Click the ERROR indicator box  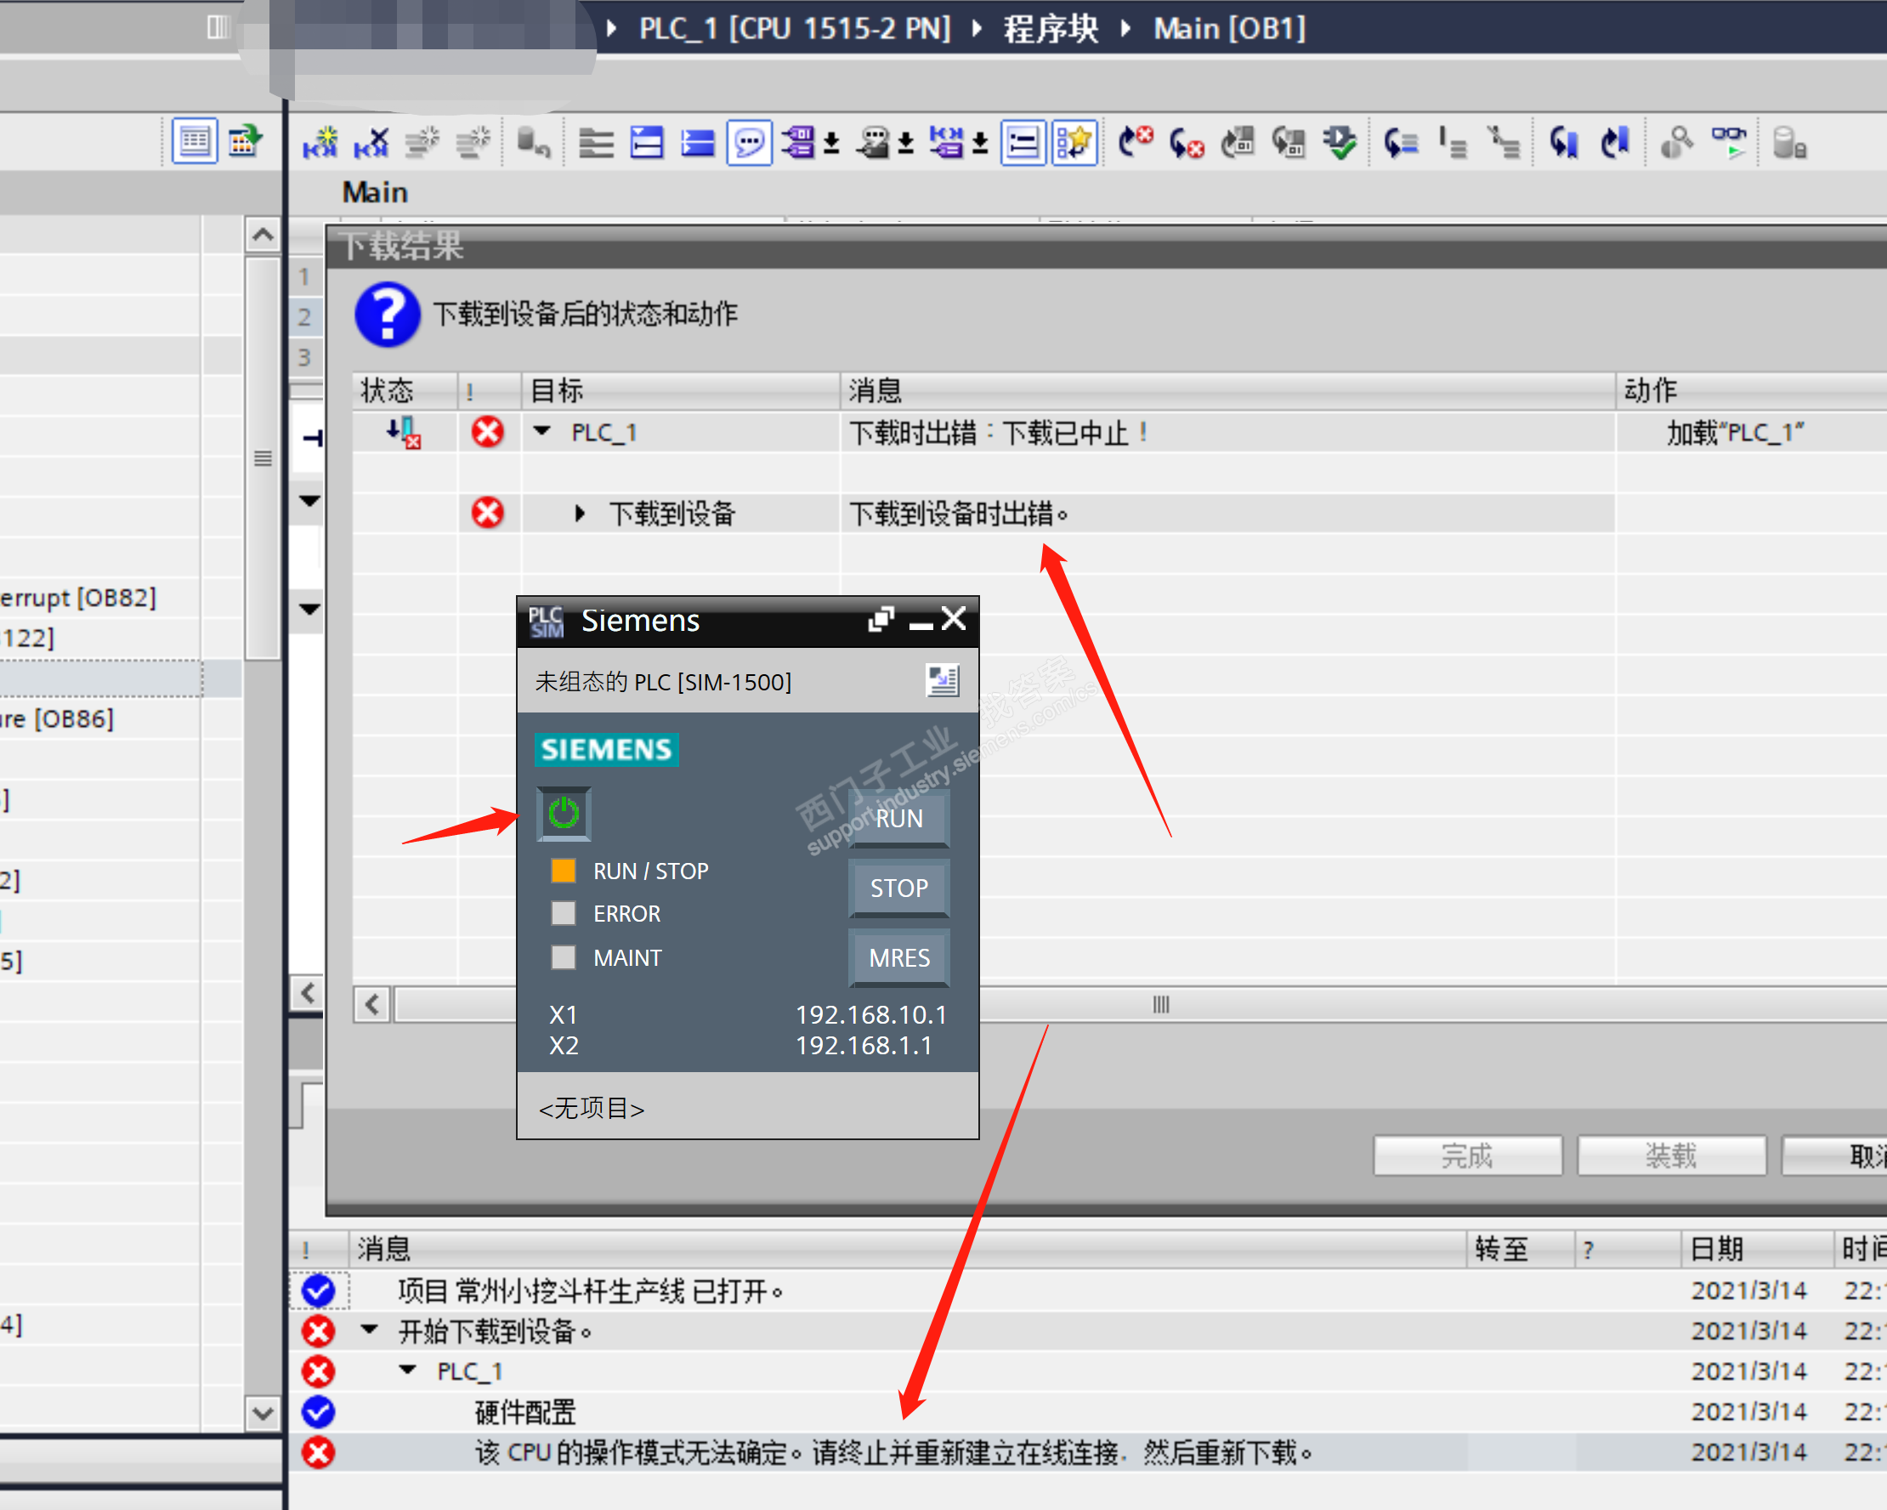click(564, 913)
